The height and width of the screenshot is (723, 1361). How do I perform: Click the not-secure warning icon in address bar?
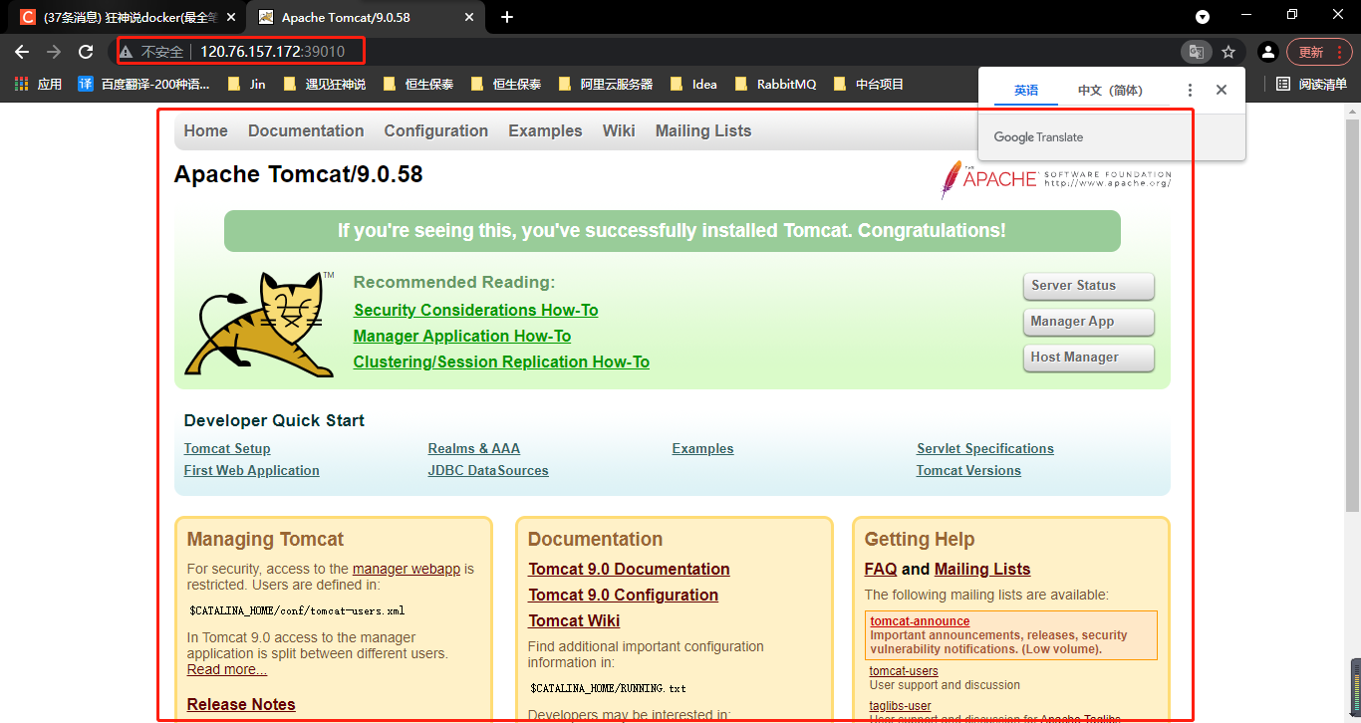126,52
